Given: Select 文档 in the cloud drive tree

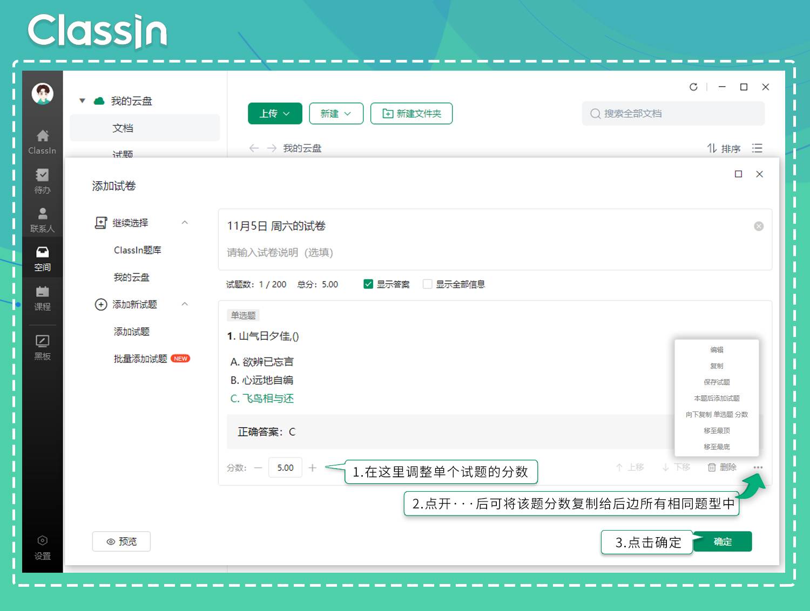Looking at the screenshot, I should point(145,128).
